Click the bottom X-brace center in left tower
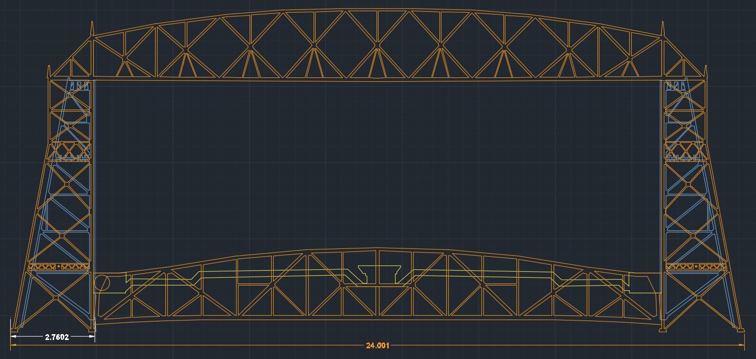756x359 pixels. tap(57, 296)
